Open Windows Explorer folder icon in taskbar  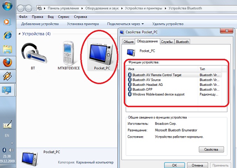(7, 49)
